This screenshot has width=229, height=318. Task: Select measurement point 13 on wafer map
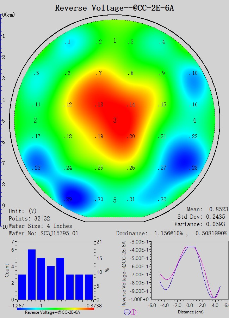(99, 105)
